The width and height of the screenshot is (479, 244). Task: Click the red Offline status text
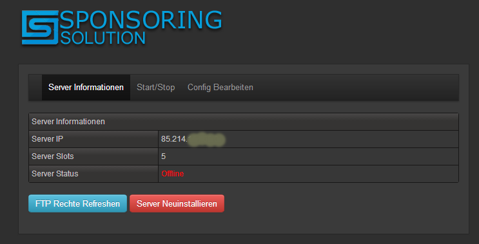click(173, 174)
